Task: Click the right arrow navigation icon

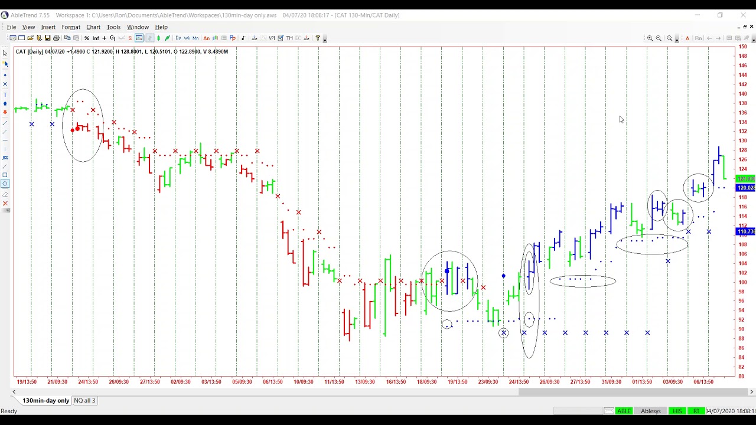Action: (x=718, y=38)
